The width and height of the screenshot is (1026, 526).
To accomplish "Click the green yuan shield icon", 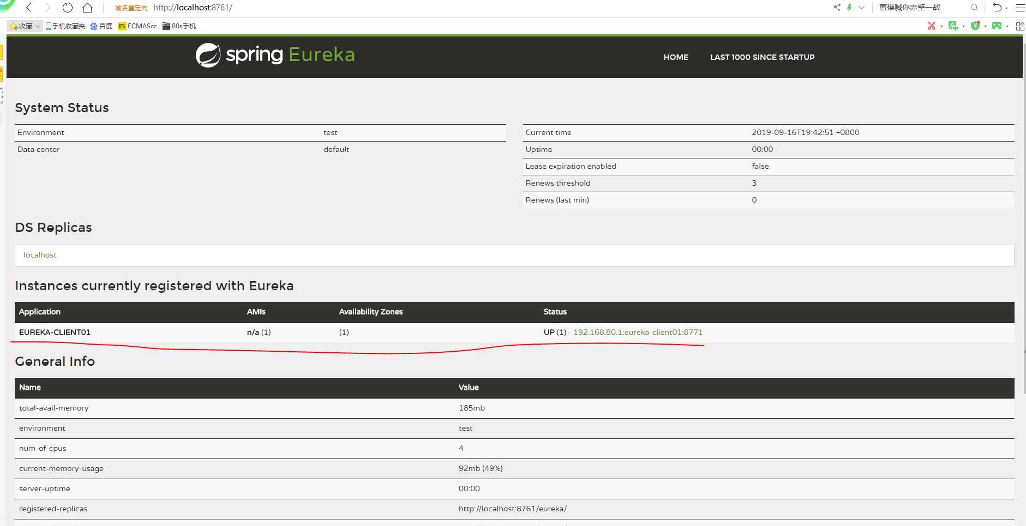I will coord(975,26).
